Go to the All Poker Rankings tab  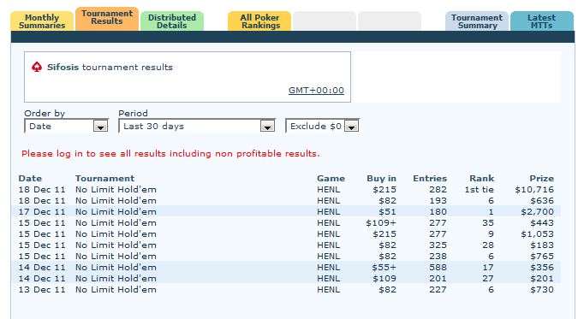click(259, 21)
